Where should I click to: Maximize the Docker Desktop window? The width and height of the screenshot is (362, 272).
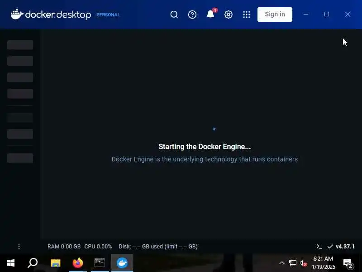326,15
